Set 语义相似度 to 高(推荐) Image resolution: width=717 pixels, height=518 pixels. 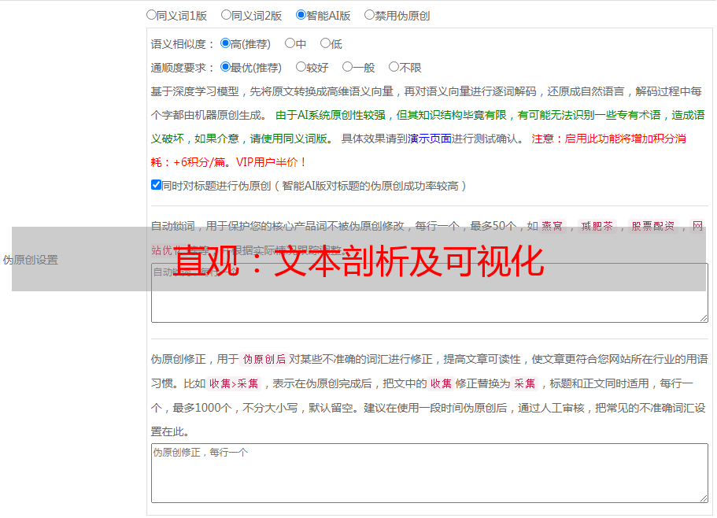pos(225,43)
